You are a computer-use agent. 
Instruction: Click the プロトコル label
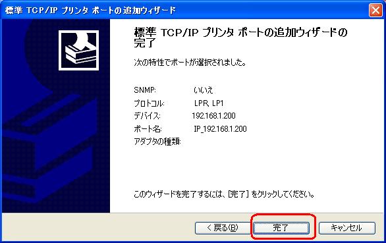pyautogui.click(x=149, y=103)
